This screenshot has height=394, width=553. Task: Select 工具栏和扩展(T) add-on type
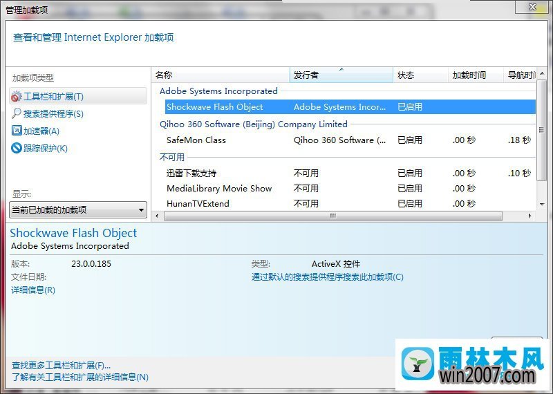[78, 96]
